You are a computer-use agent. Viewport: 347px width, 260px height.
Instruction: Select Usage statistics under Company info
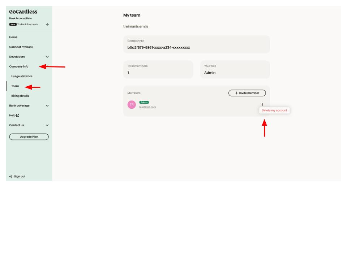click(22, 76)
